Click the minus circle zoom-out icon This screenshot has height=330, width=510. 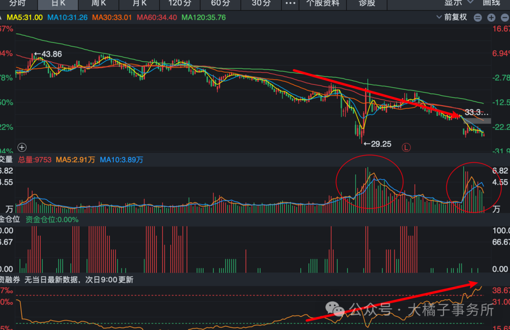click(505, 17)
